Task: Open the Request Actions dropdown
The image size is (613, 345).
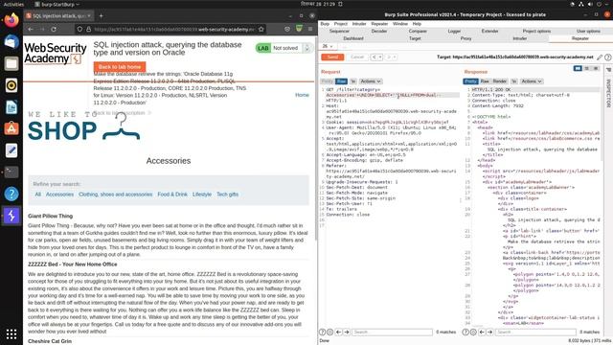Action: pos(371,81)
